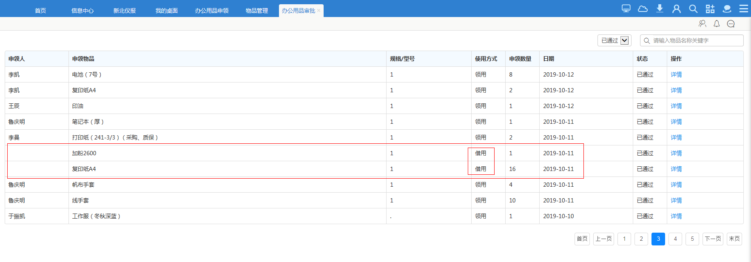Open the hamburger menu in top right

tap(743, 9)
